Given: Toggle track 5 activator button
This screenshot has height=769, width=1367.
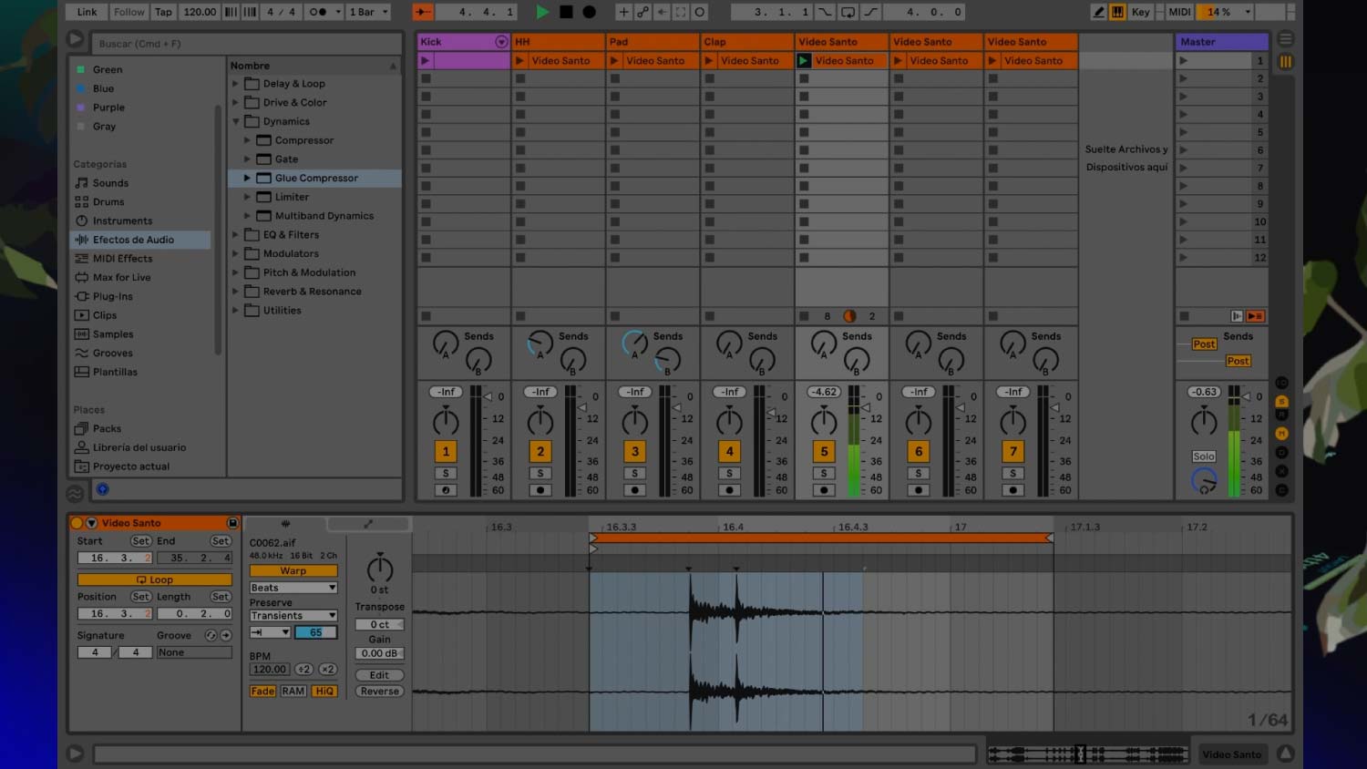Looking at the screenshot, I should pos(824,451).
